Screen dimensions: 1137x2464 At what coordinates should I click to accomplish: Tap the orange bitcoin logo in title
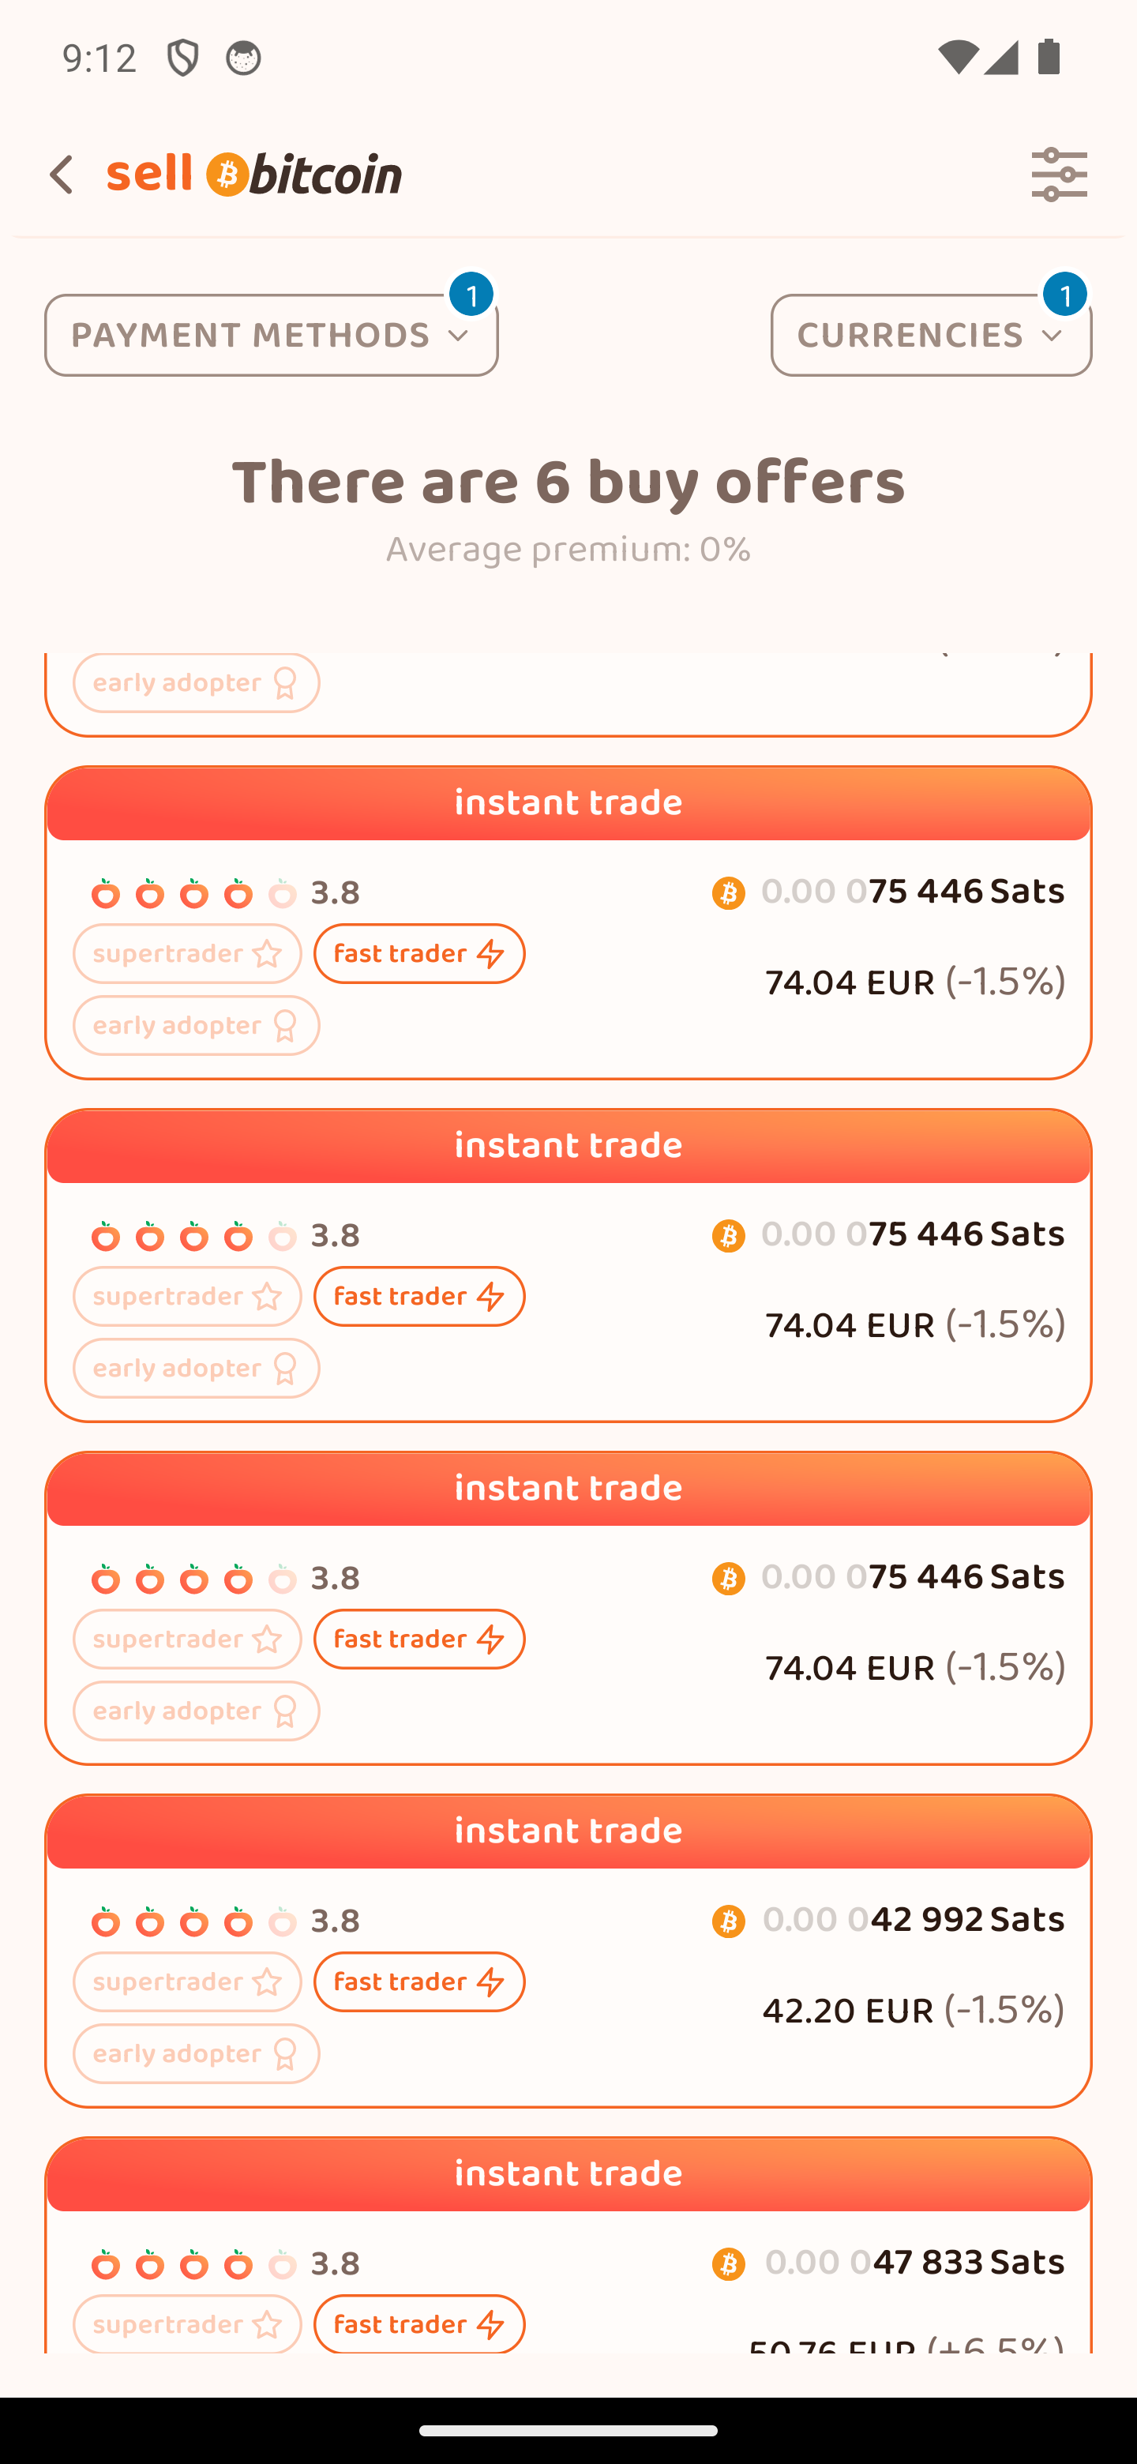tap(227, 175)
